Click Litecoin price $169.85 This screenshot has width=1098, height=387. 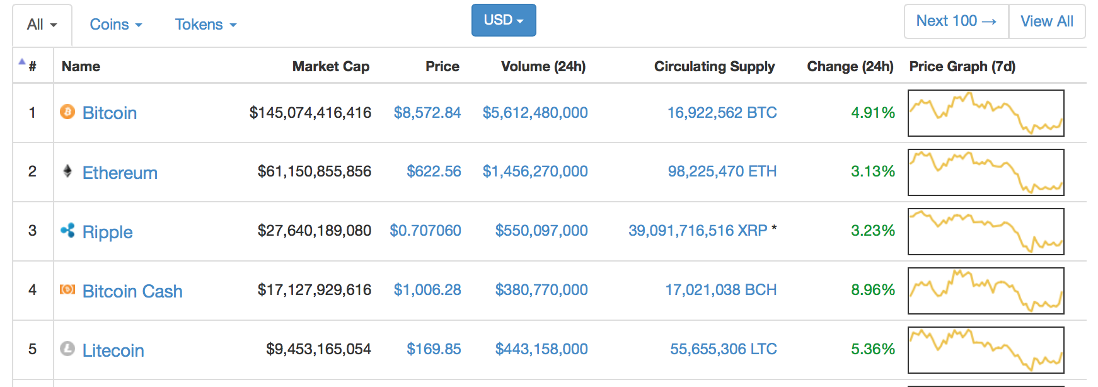click(434, 349)
